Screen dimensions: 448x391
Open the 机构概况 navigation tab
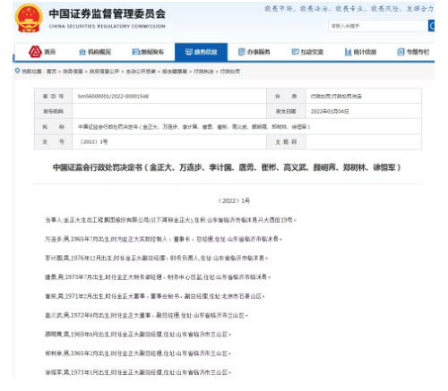coord(95,52)
